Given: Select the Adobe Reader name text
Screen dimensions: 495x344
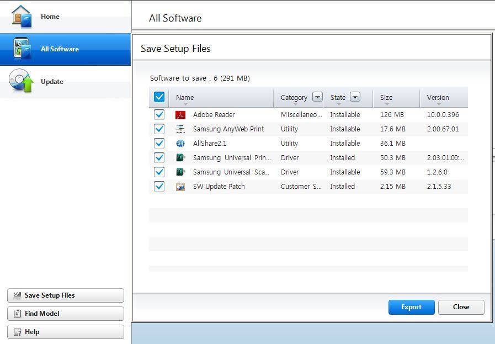Looking at the screenshot, I should [214, 115].
